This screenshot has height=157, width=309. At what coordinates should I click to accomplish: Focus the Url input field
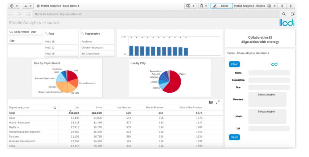click(x=269, y=128)
